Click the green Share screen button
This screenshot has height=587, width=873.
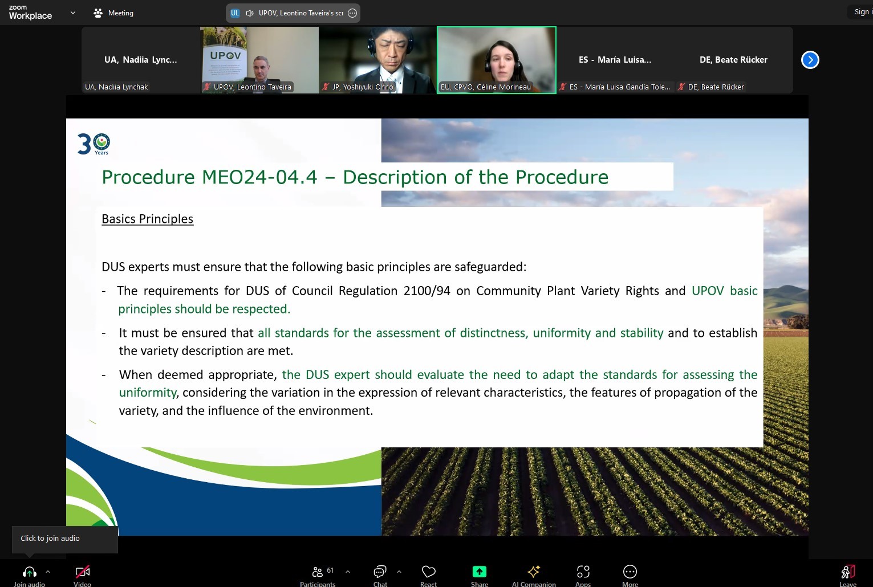(x=479, y=574)
